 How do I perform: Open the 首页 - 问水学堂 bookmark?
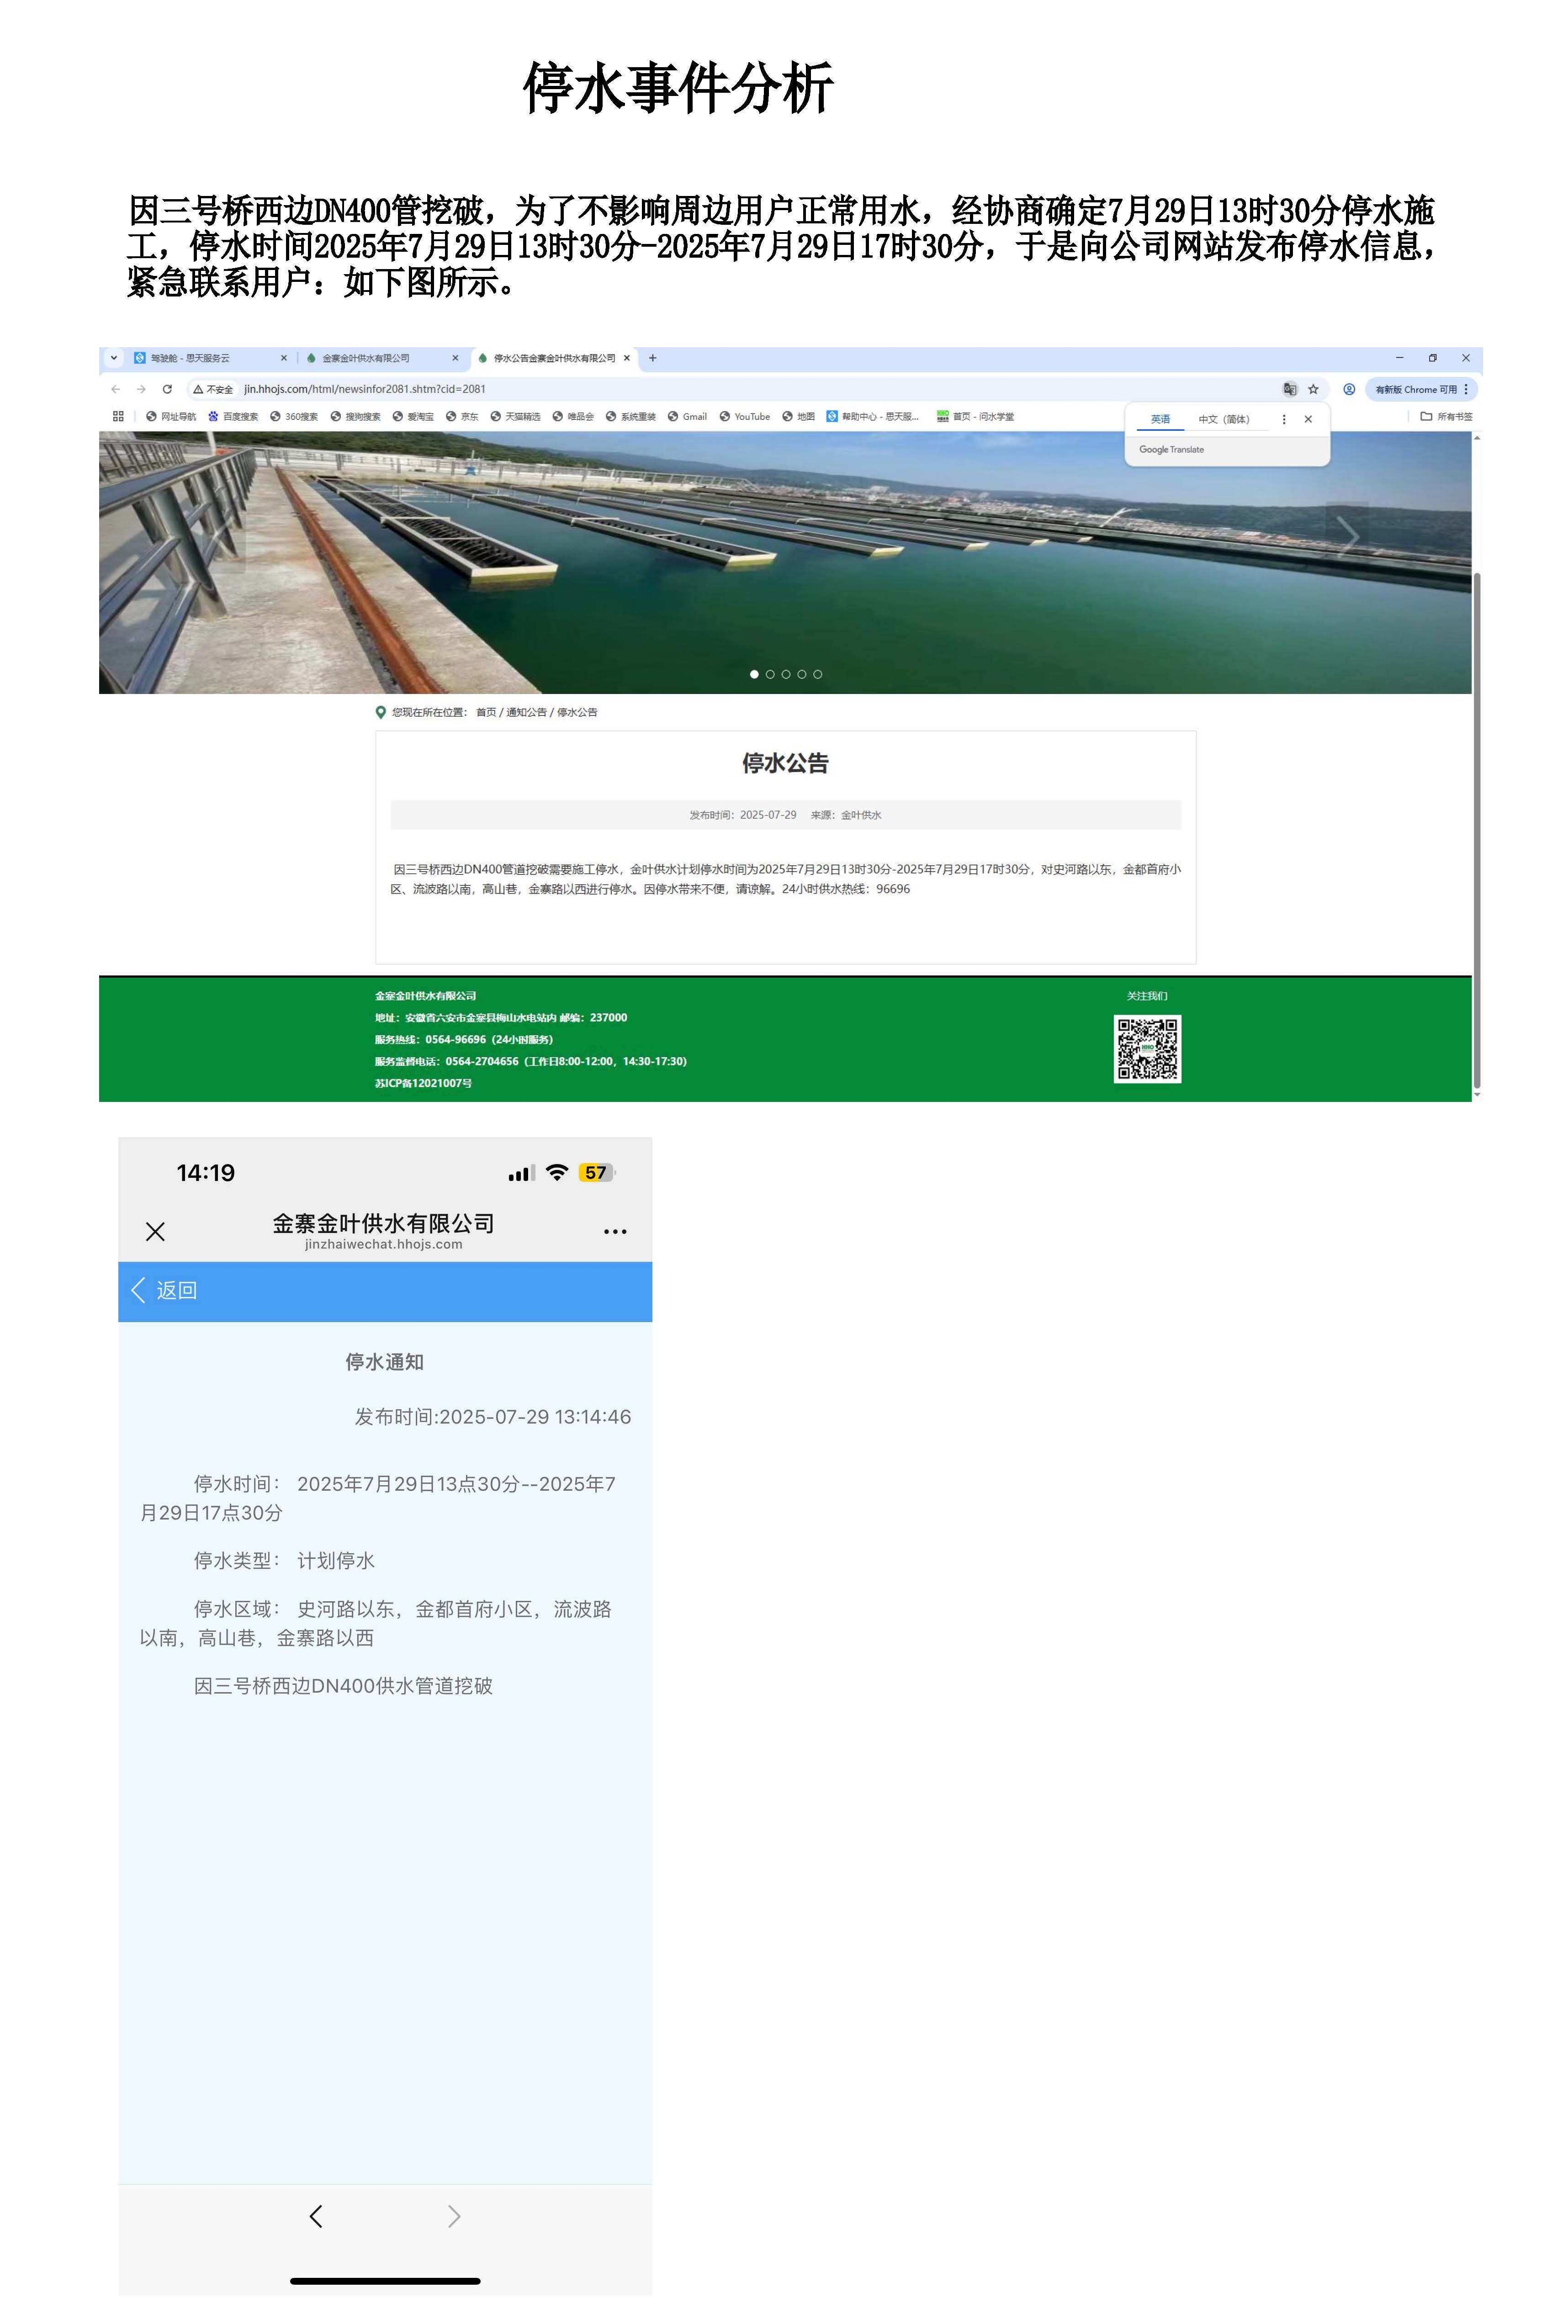pyautogui.click(x=975, y=417)
